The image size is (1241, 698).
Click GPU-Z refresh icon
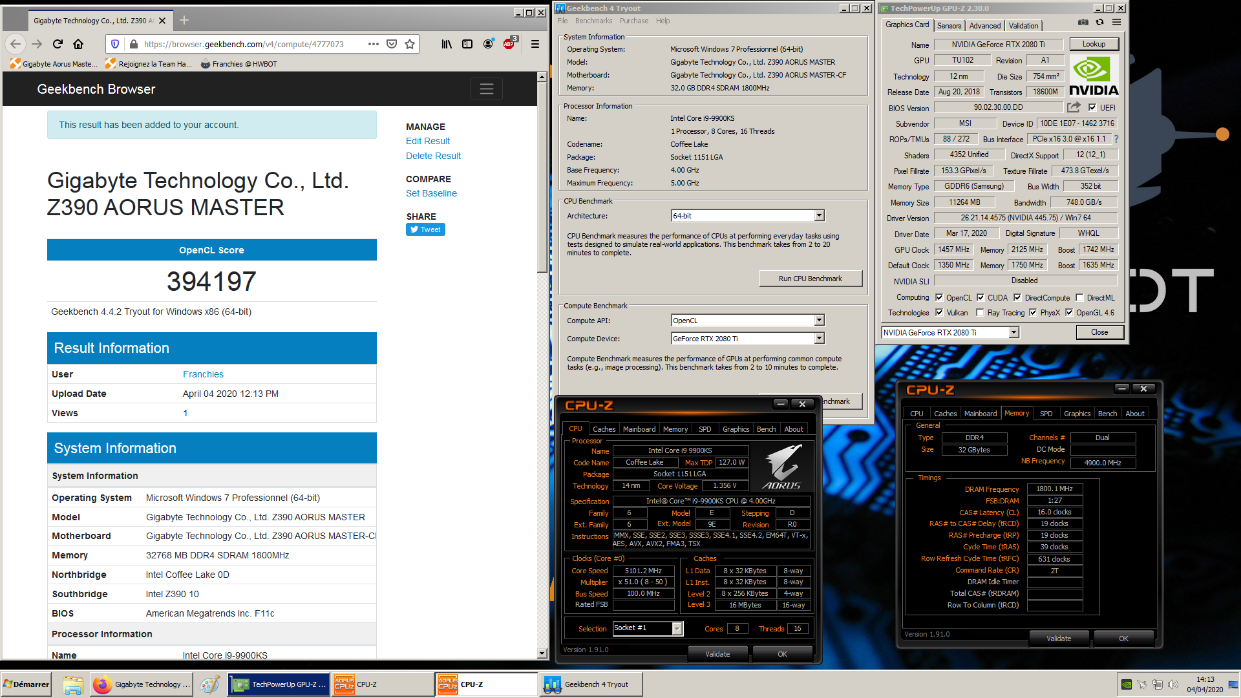(x=1099, y=22)
